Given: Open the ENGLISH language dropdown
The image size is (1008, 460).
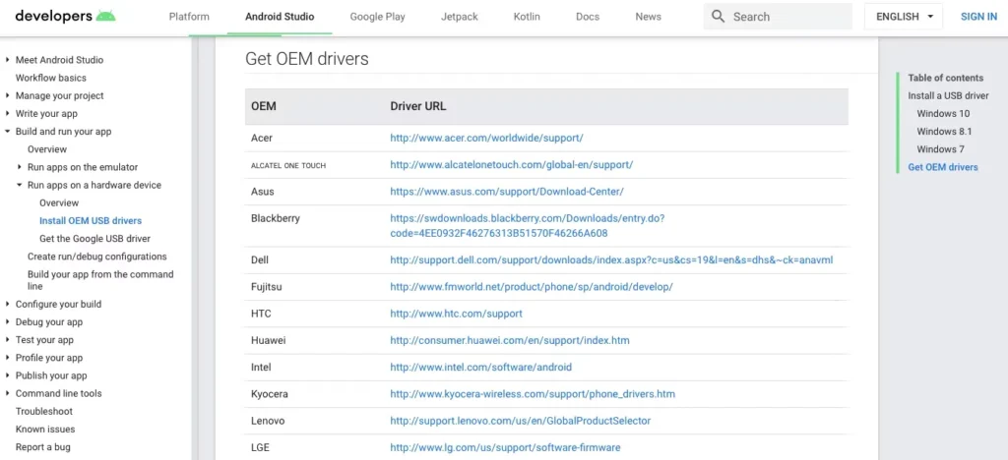Looking at the screenshot, I should tap(903, 17).
